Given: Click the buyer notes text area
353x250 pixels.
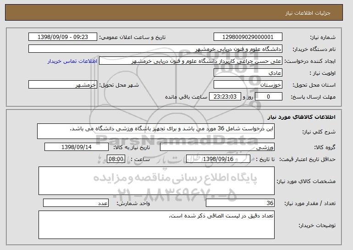Looking at the screenshot, I should point(156,225).
